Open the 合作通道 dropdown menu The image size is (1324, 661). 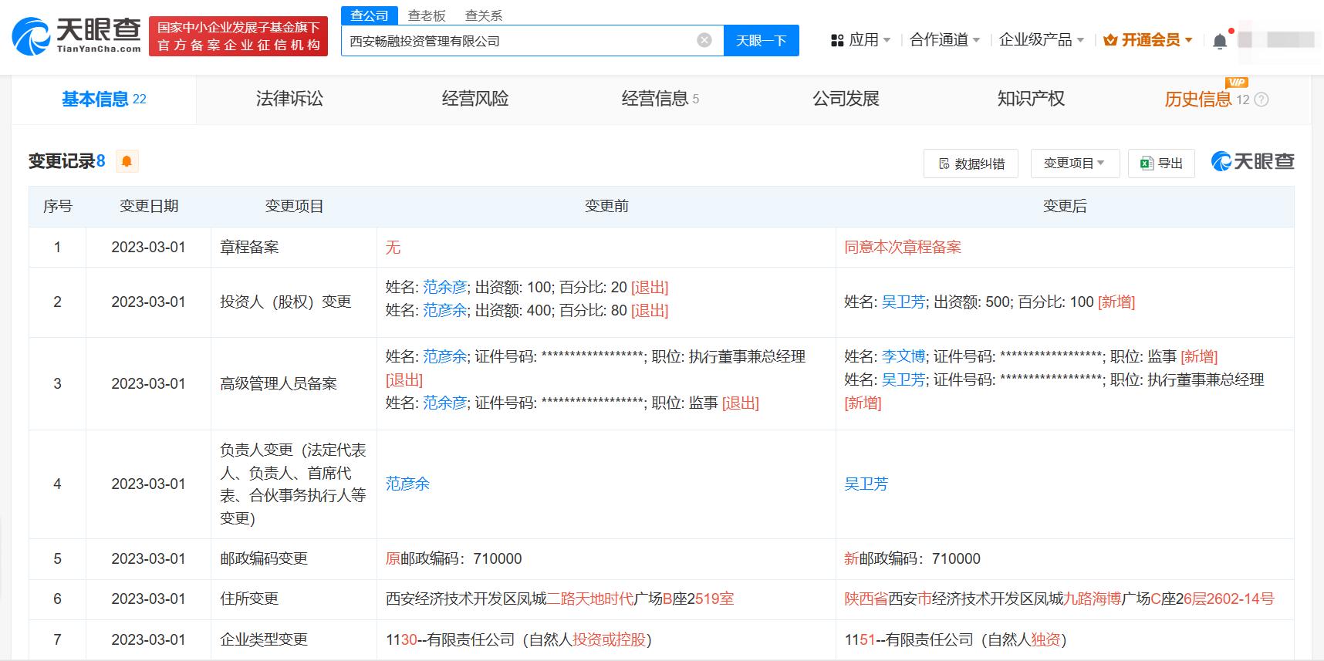click(944, 40)
